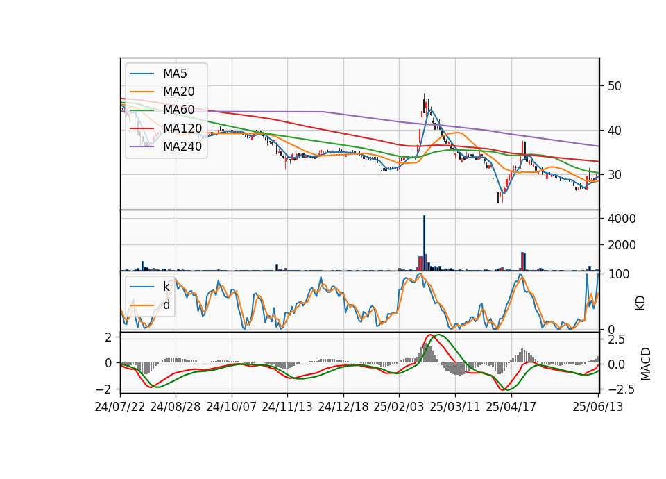
Task: Click the April volume spike bars
Action: tap(523, 262)
